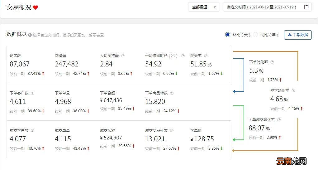Viewport: 318px width, 170px height.
Task: Click the 下单金额 value ¥647,436
Action: tap(111, 100)
